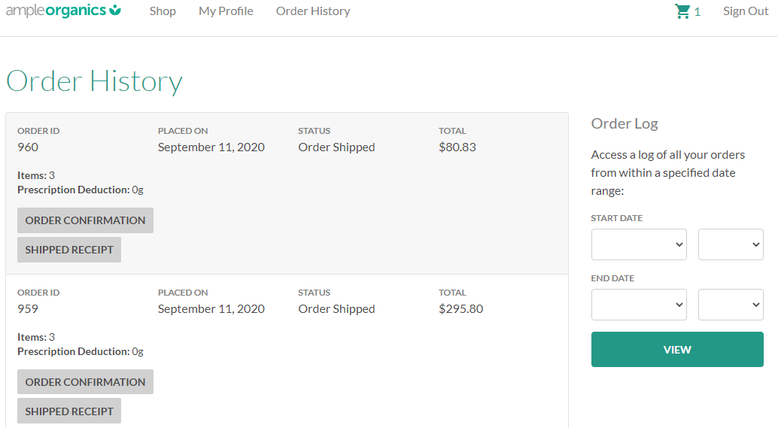Expand the End Date year dropdown
This screenshot has width=778, height=428.
[x=731, y=305]
